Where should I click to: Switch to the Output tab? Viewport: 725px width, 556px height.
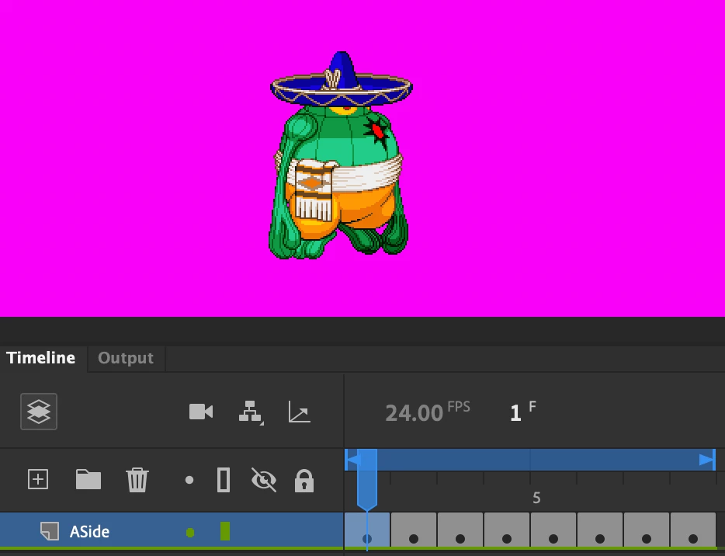point(126,358)
